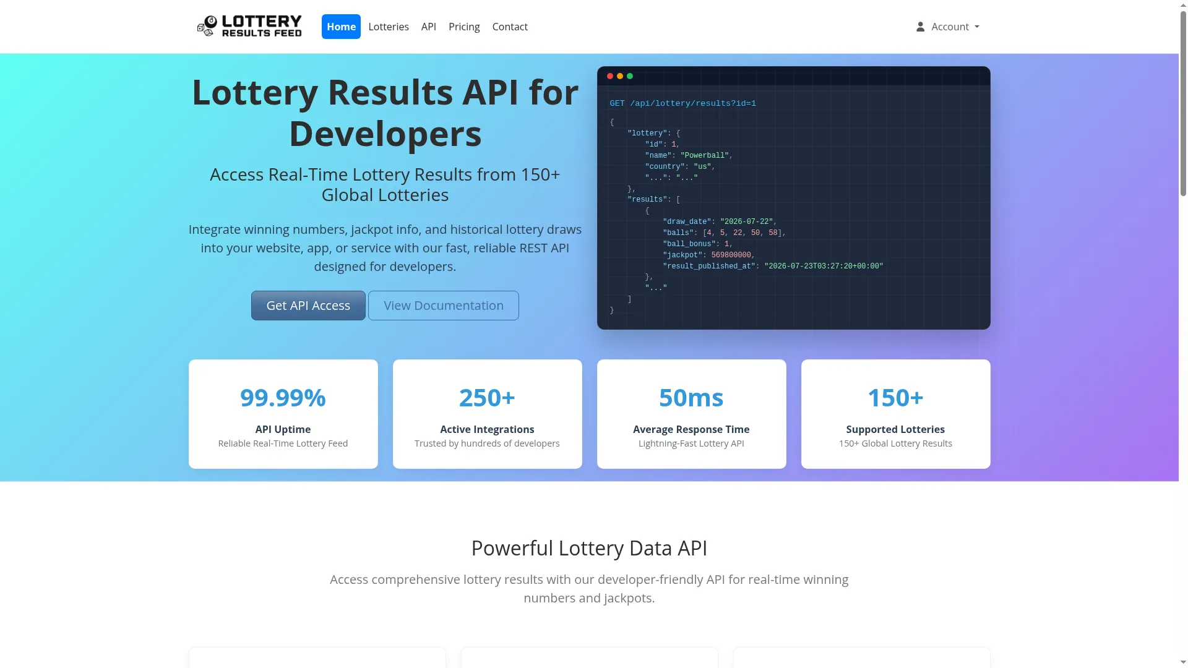Click "Trusted by hundreds of developers" text
This screenshot has height=668, width=1188.
(487, 443)
